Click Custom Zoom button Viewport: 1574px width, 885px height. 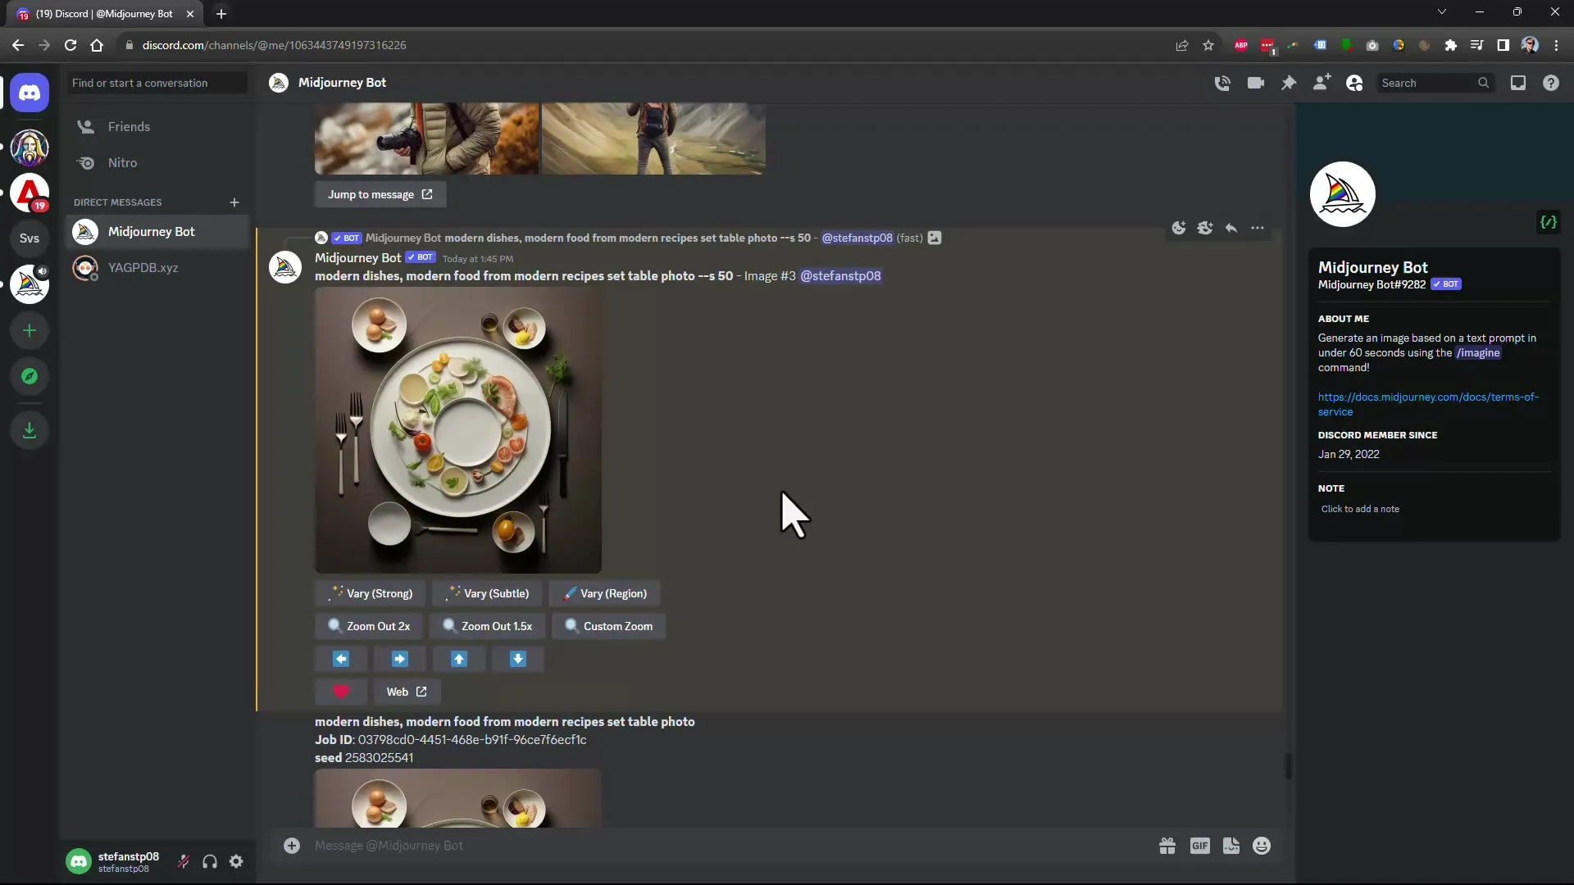coord(609,626)
